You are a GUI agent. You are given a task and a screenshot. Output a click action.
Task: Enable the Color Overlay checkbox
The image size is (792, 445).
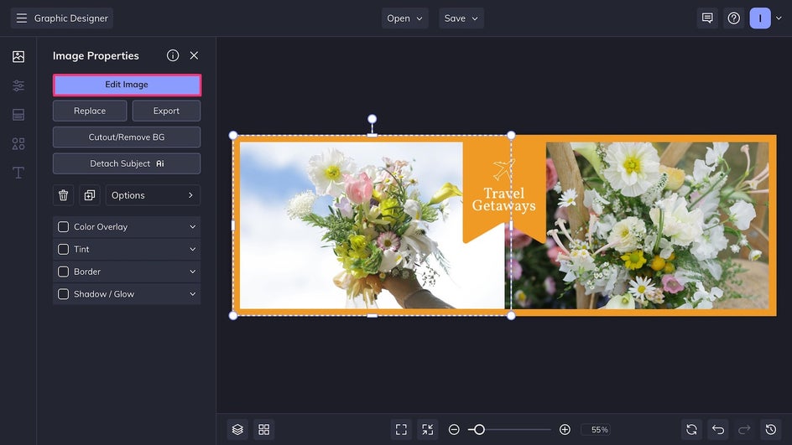pos(63,227)
